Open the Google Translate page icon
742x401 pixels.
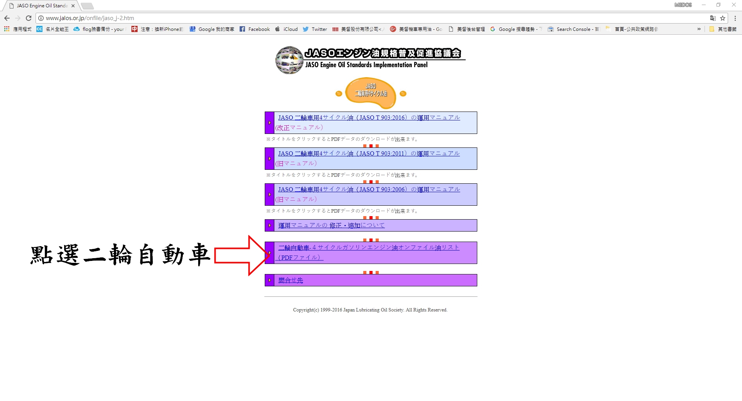click(x=713, y=18)
